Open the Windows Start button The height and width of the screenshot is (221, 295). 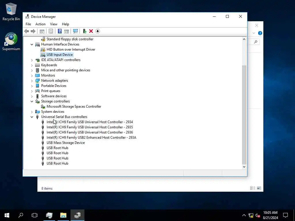[x=7, y=215]
